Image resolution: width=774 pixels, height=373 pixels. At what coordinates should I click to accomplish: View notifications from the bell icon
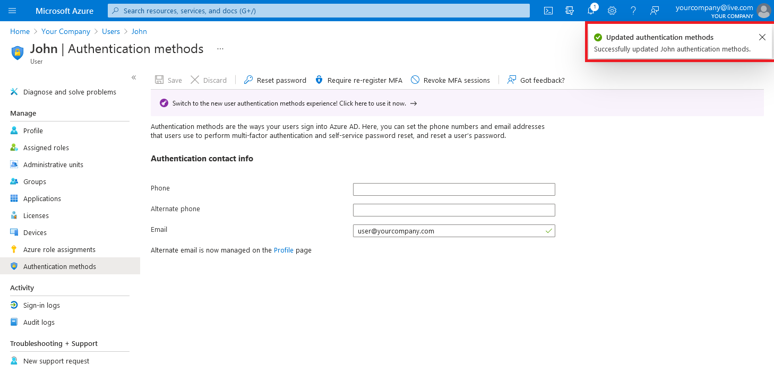(x=591, y=11)
